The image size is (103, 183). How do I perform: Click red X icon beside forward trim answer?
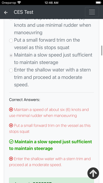coord(11,125)
